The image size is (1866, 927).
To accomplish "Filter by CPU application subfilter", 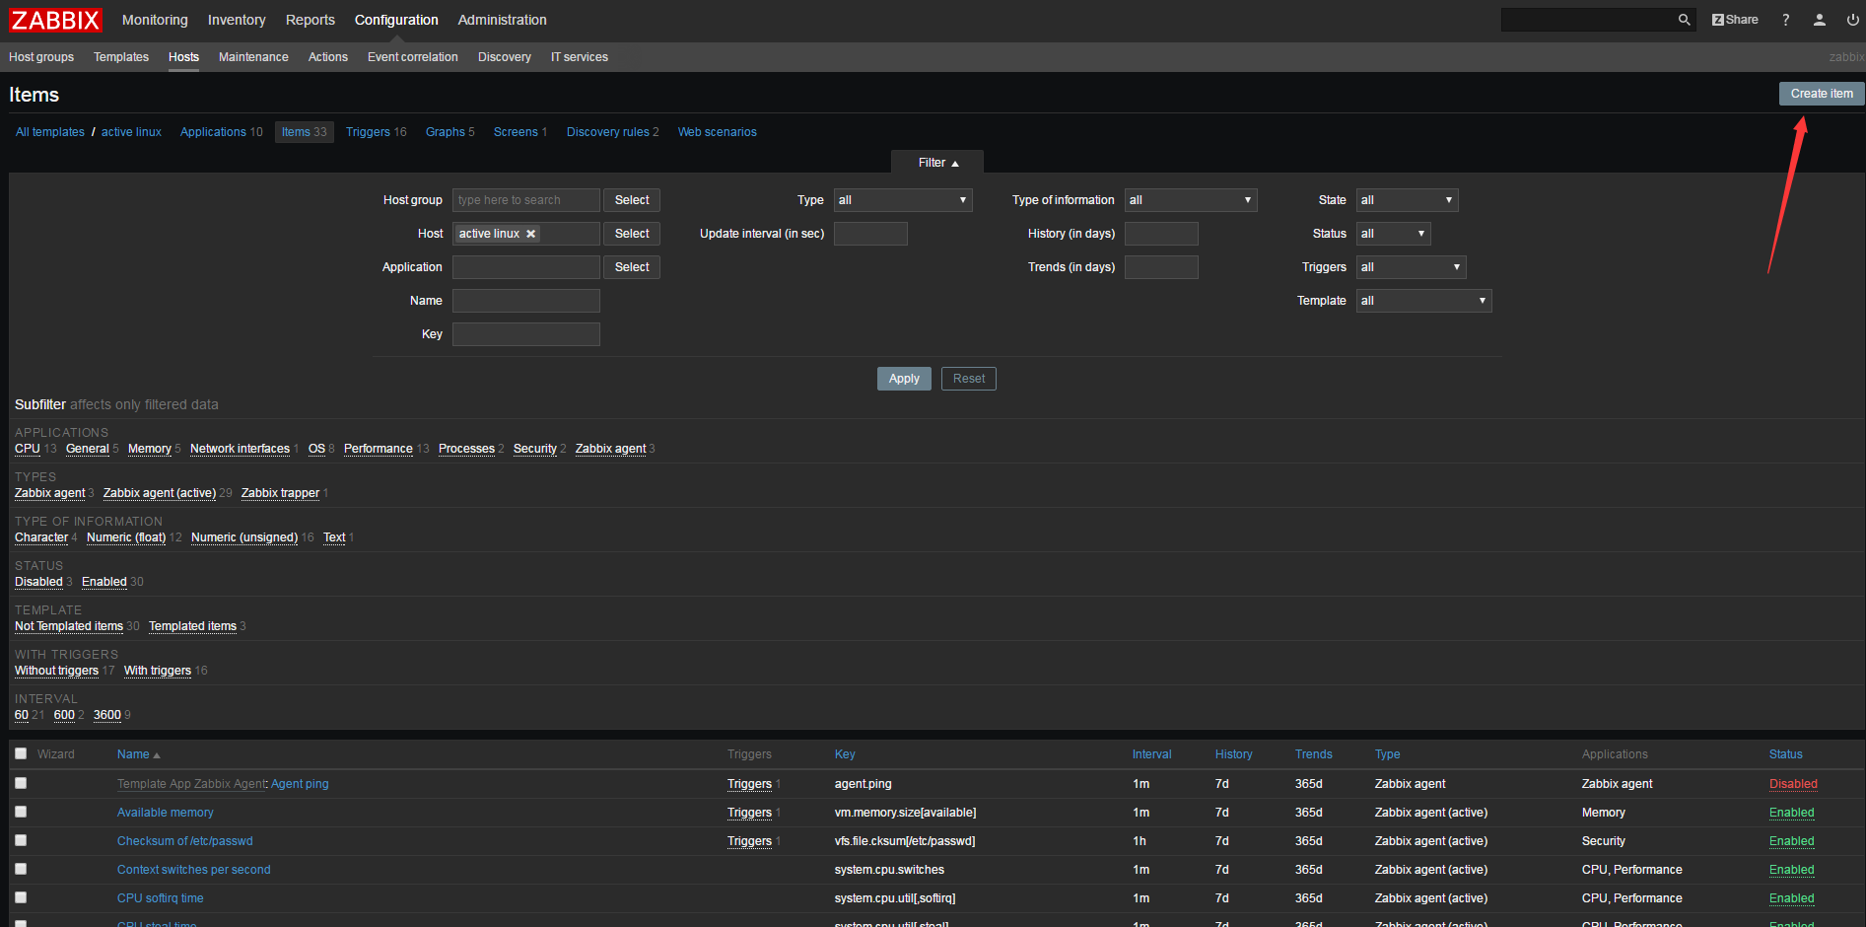I will 28,449.
